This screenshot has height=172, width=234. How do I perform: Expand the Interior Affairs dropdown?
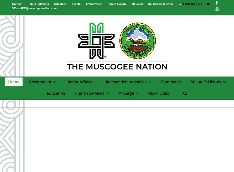click(x=81, y=82)
